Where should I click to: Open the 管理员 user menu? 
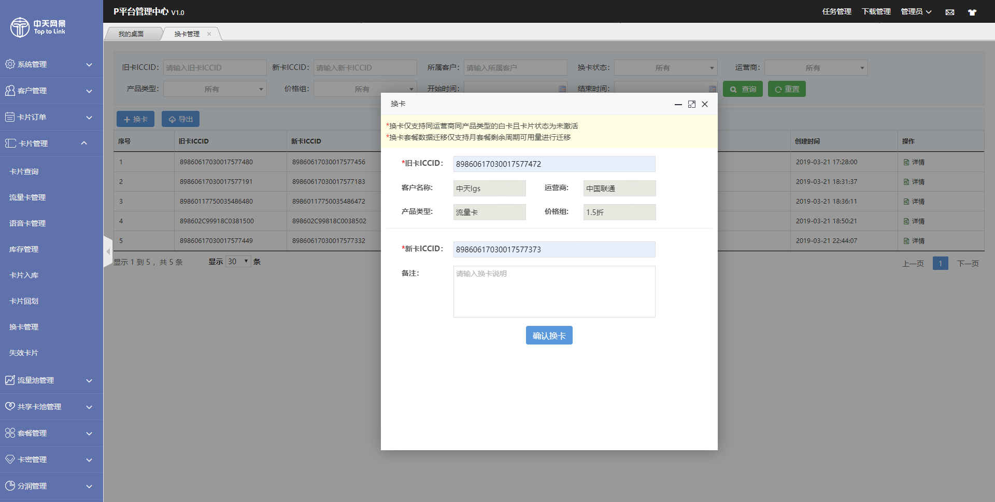click(916, 11)
